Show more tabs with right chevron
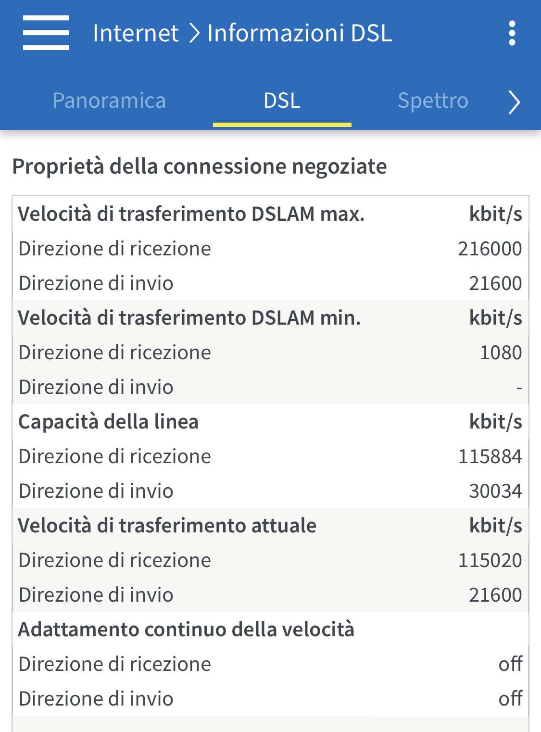This screenshot has height=732, width=541. click(x=514, y=101)
